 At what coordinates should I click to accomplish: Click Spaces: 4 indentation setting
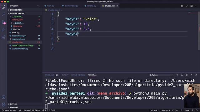(x=166, y=110)
